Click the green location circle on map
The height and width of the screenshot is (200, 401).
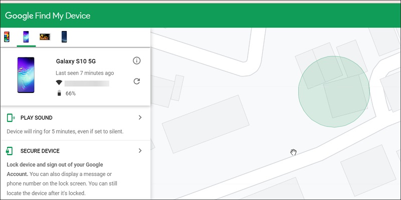334,91
